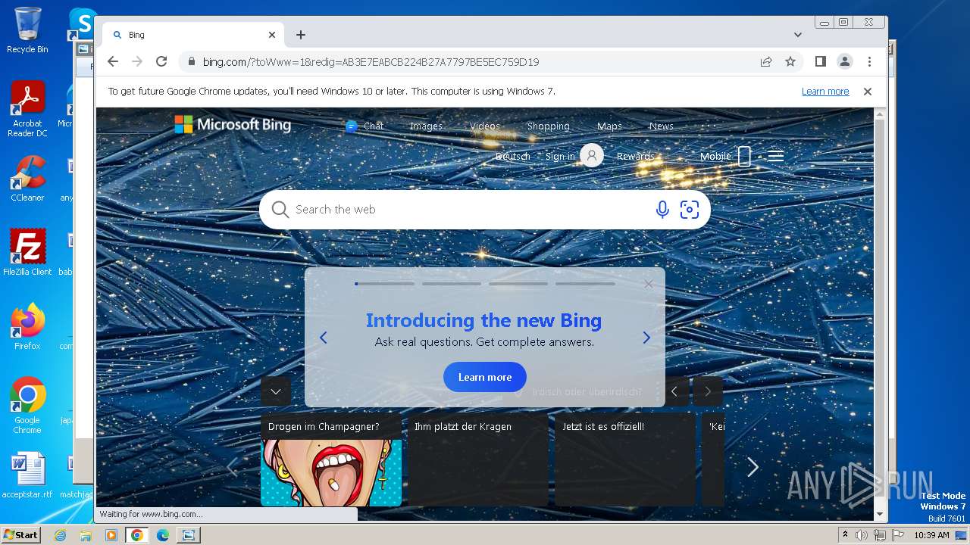Show hidden tray icons arrow
Viewport: 970px width, 545px height.
846,534
